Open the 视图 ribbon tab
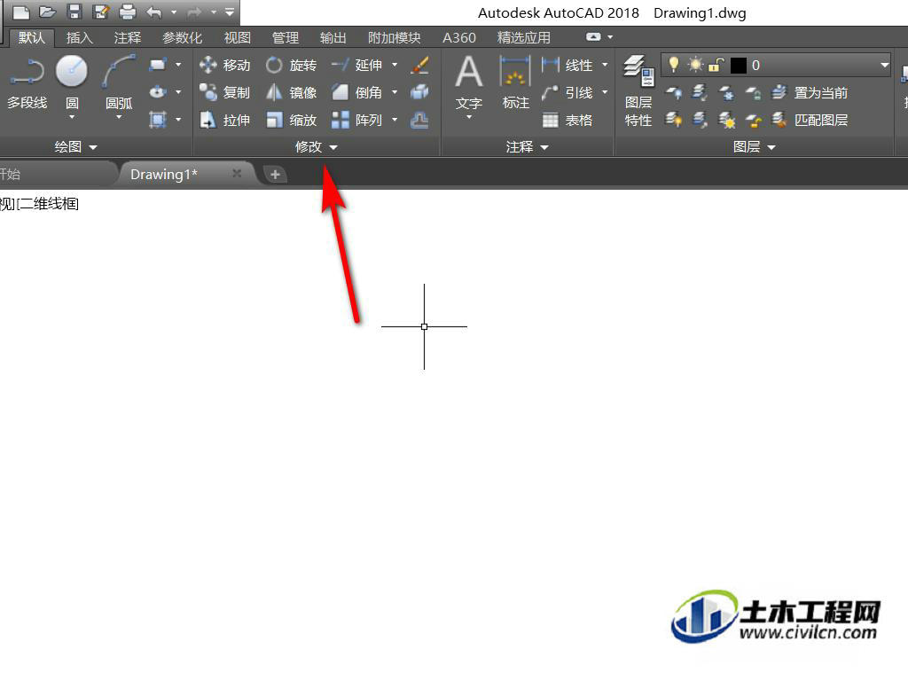The image size is (908, 681). click(238, 37)
